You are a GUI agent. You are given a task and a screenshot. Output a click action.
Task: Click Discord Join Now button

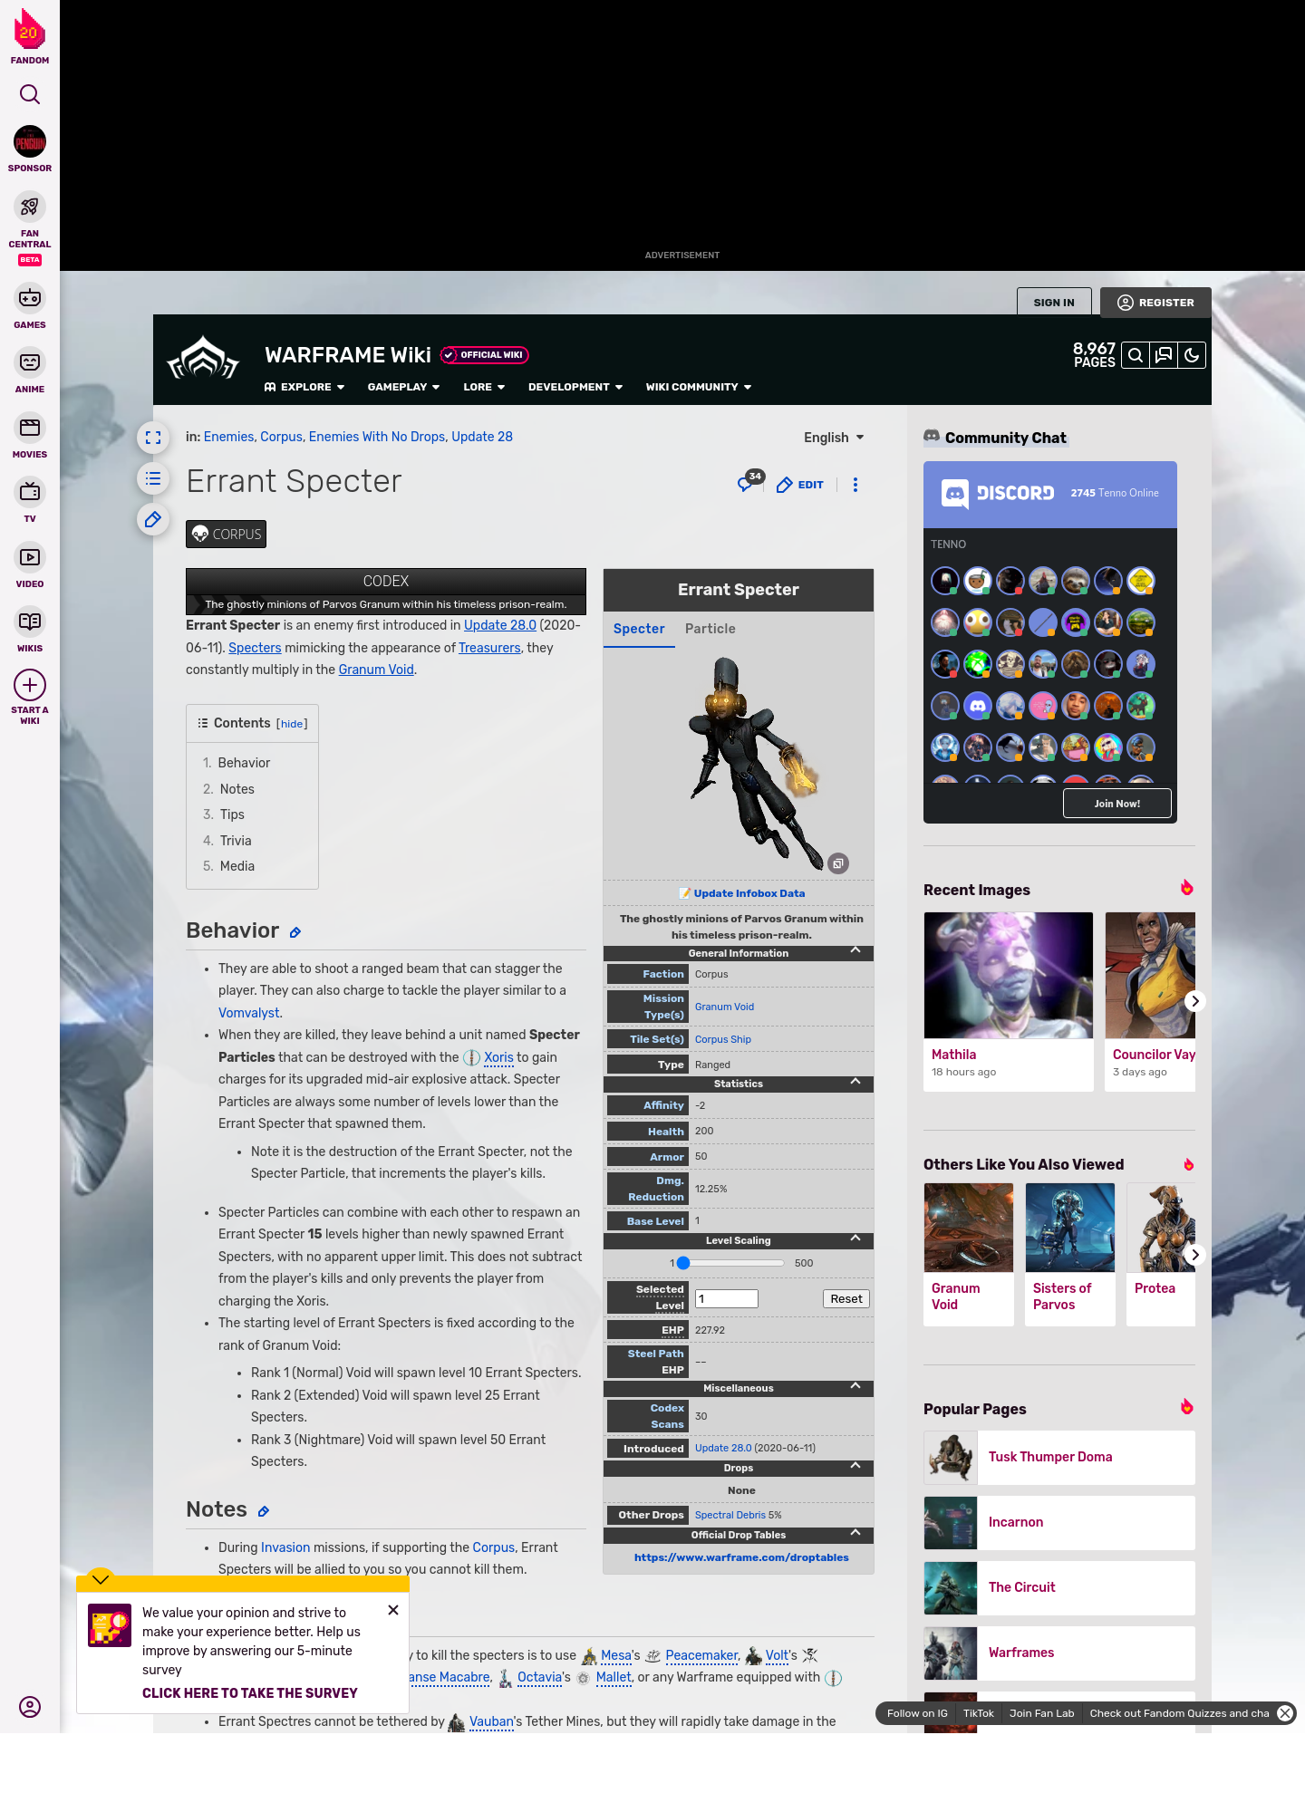[1117, 804]
